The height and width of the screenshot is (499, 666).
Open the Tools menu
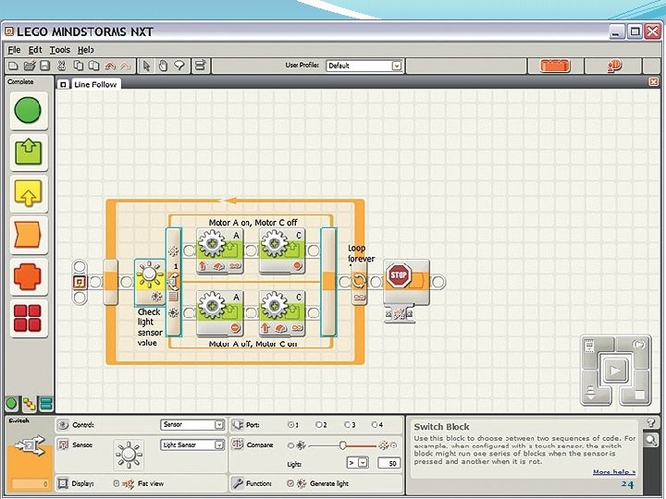click(59, 49)
